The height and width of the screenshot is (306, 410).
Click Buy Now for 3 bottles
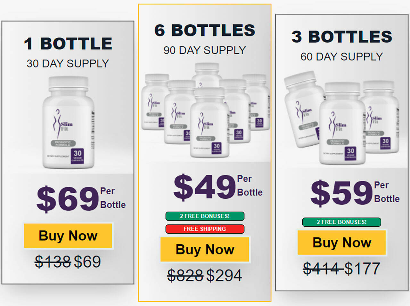[342, 242]
